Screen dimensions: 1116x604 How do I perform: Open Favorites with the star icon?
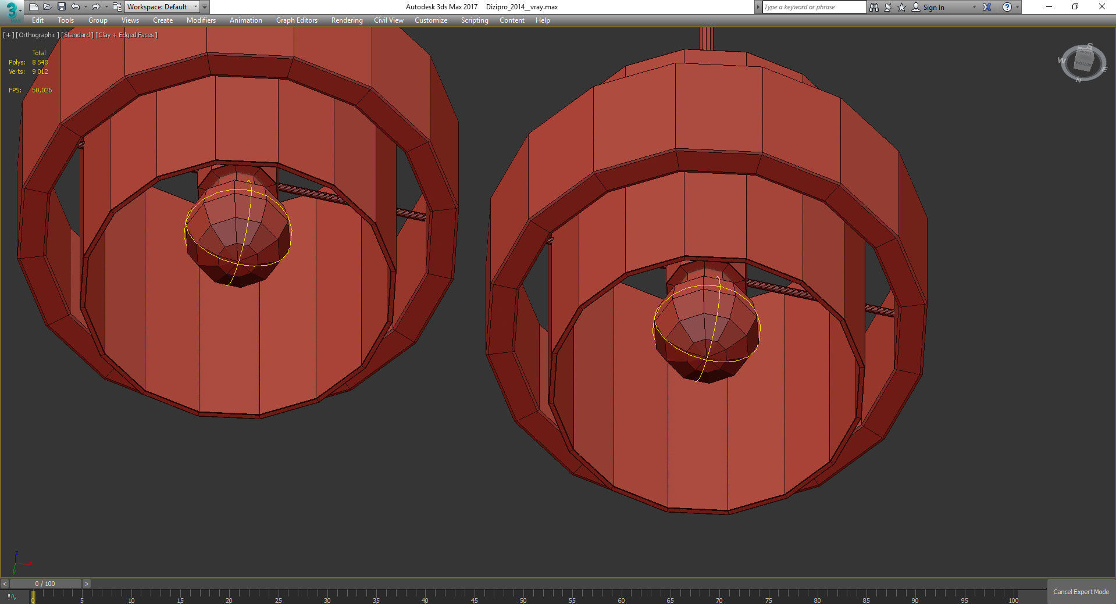[902, 7]
